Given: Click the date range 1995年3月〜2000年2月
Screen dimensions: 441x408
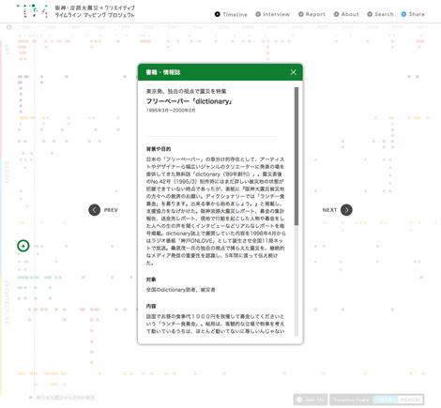Looking at the screenshot, I should (171, 111).
